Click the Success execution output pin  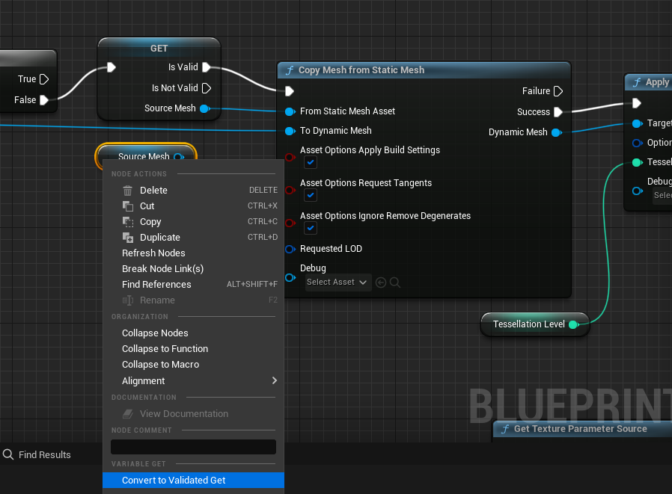coord(558,112)
